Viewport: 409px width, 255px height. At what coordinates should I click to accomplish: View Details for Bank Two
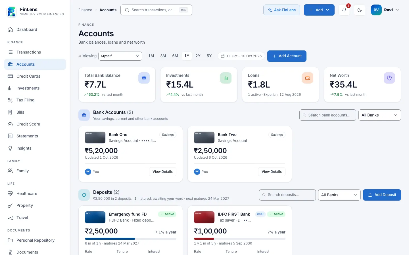[272, 172]
